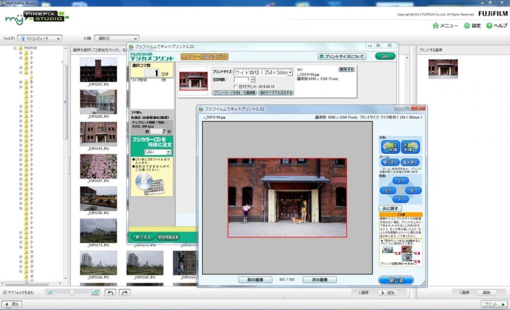Screen dimensions: 510x310
Task: Zoom out with the 小さく button
Action: (x=391, y=162)
